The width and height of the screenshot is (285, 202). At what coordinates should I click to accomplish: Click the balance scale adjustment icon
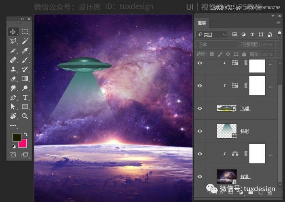pyautogui.click(x=235, y=154)
